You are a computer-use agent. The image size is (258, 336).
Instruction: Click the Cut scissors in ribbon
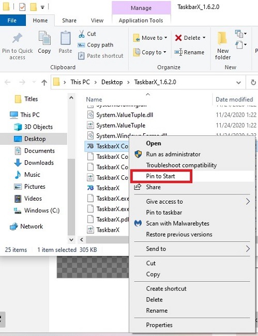[82, 34]
